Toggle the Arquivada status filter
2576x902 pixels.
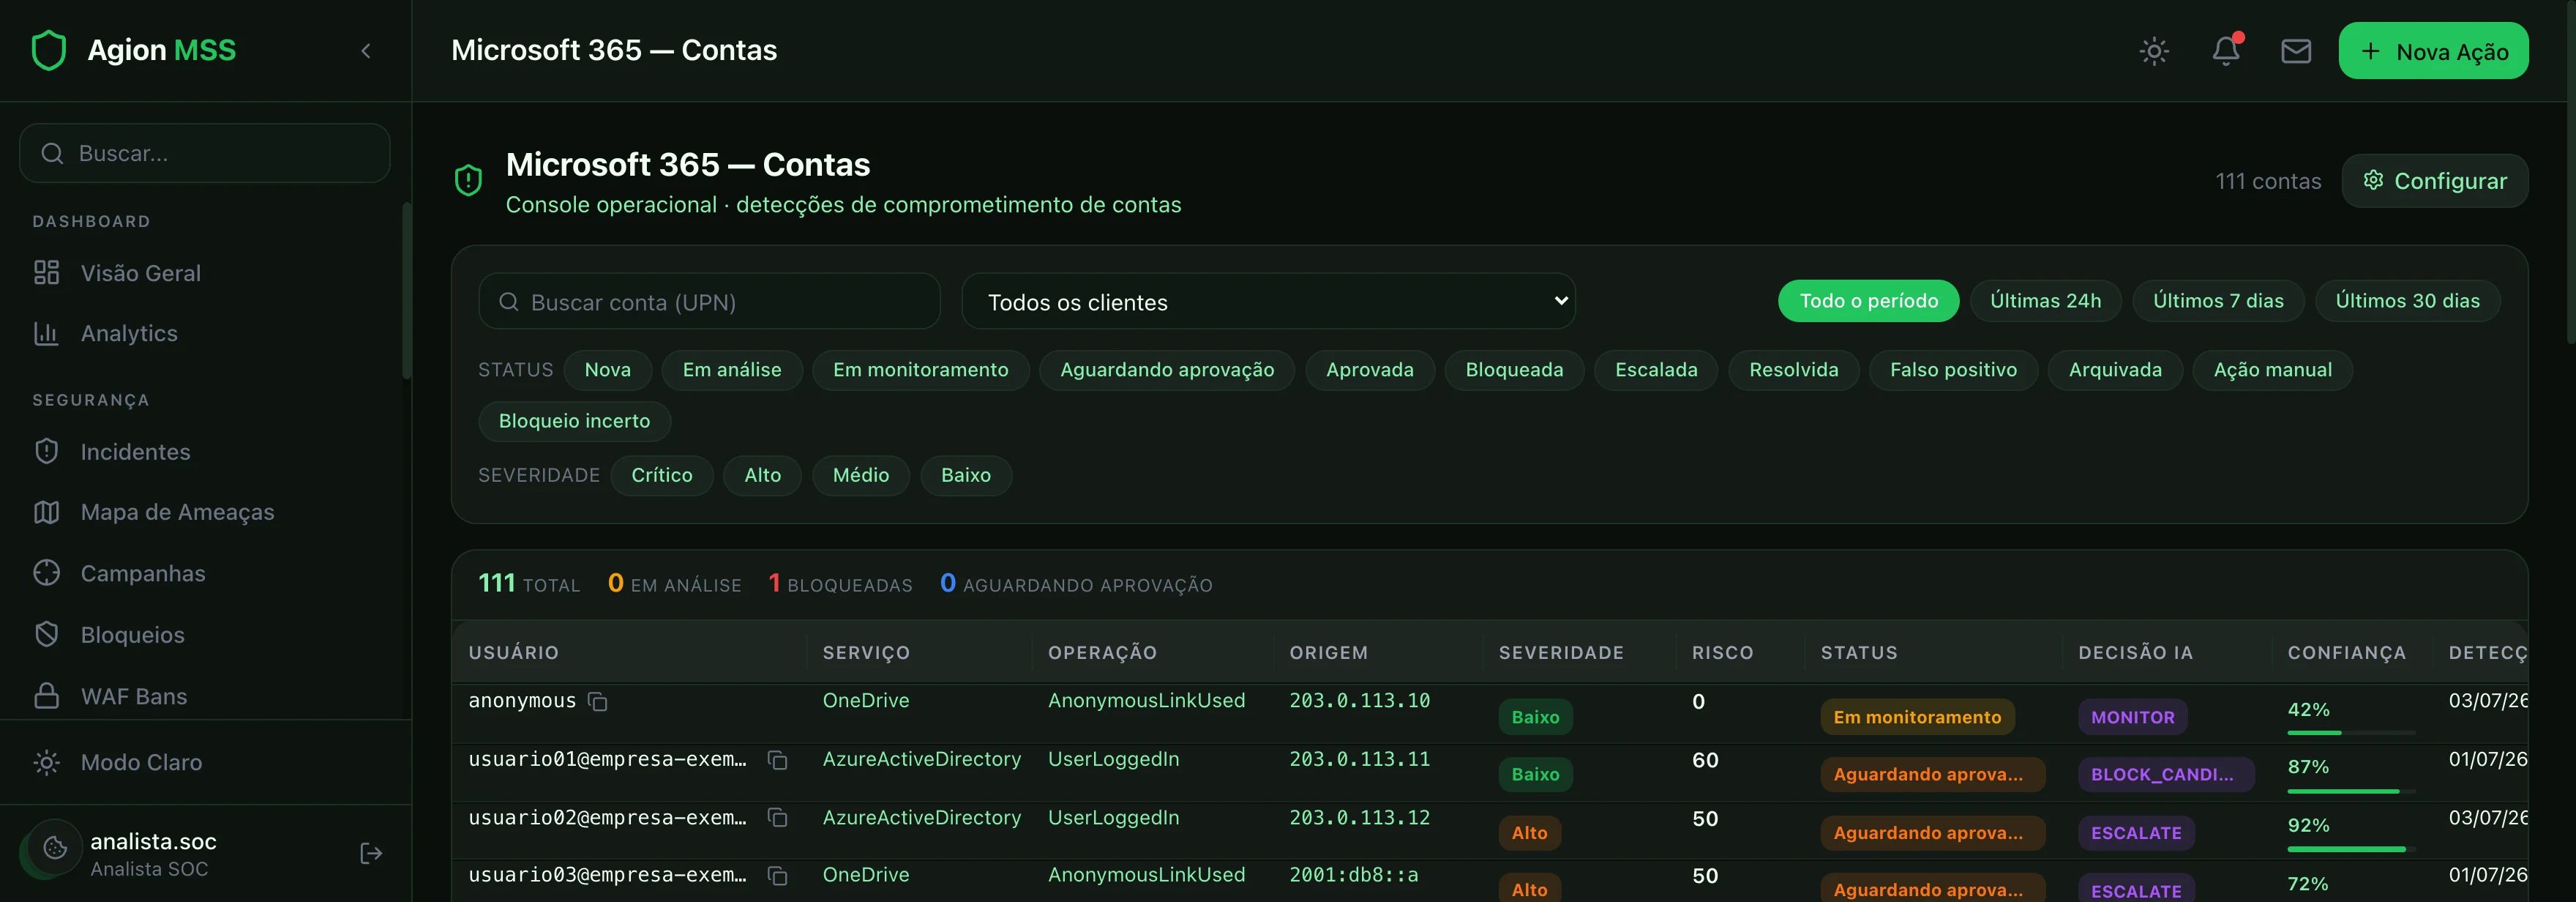2115,370
